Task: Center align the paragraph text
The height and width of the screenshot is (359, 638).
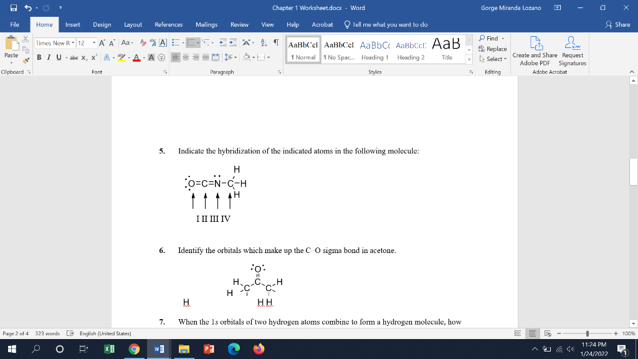Action: tap(185, 57)
